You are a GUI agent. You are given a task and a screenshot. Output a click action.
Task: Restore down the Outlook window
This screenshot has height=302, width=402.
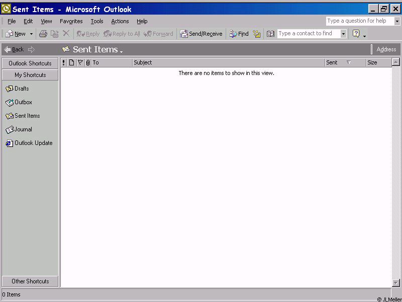tap(384, 9)
